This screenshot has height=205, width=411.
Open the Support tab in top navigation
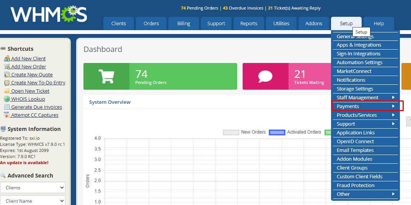point(216,24)
